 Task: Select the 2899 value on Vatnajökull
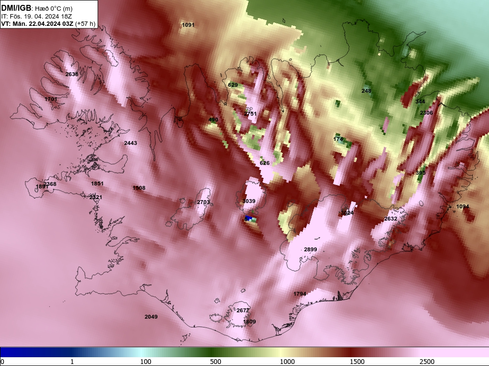coord(311,249)
